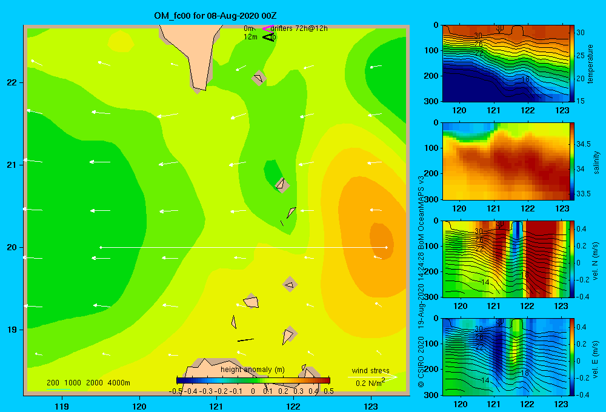Image resolution: width=606 pixels, height=412 pixels.
Task: Click the plot title 'OM_fc00 for 08-Aug-2020 00Z'
Action: click(x=215, y=16)
